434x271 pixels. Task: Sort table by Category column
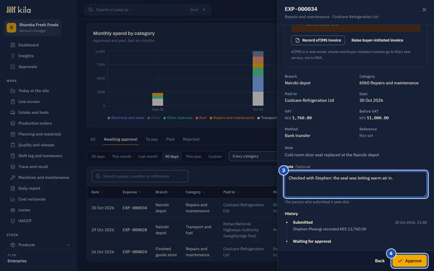195,192
